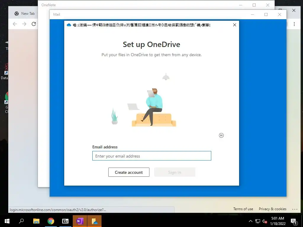Select the New Tab tab in Chrome
303x227 pixels.
point(25,14)
